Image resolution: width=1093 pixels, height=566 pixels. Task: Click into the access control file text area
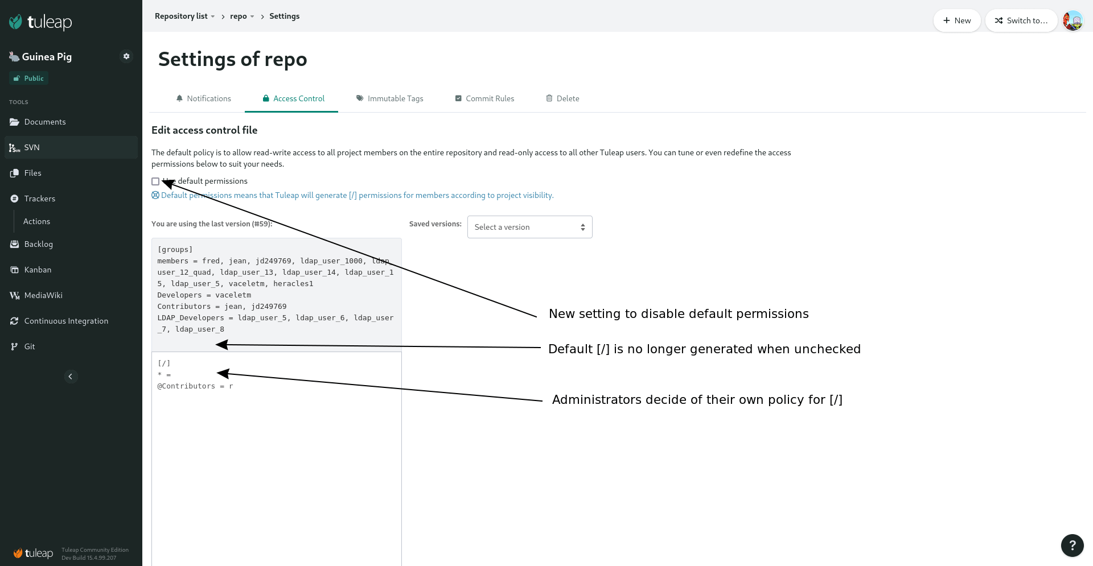click(x=277, y=458)
